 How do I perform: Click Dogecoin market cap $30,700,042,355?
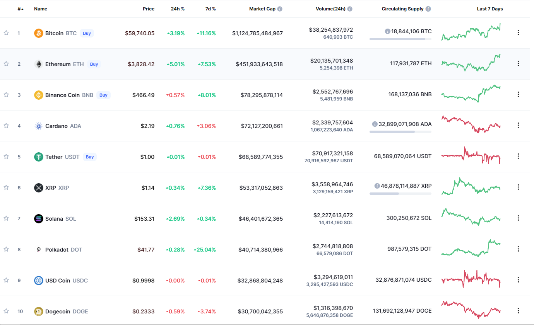[x=260, y=311]
